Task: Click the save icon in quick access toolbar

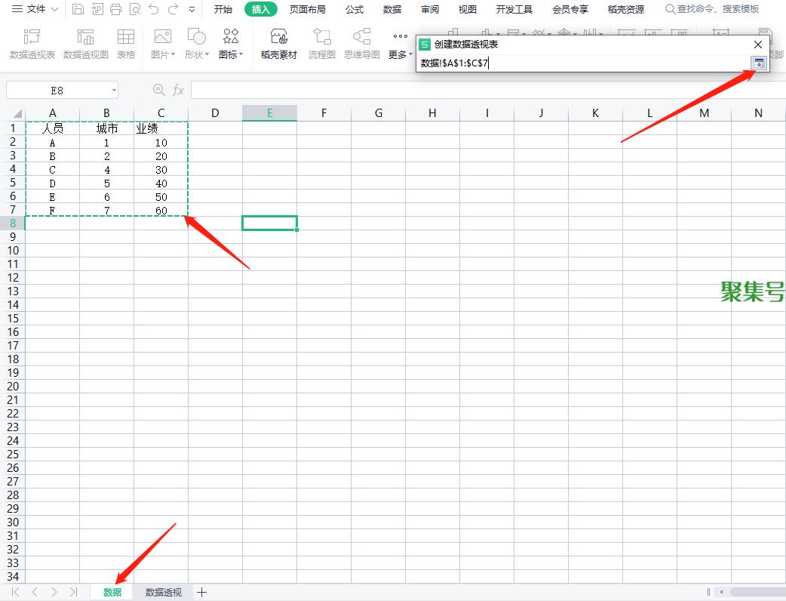Action: point(78,10)
